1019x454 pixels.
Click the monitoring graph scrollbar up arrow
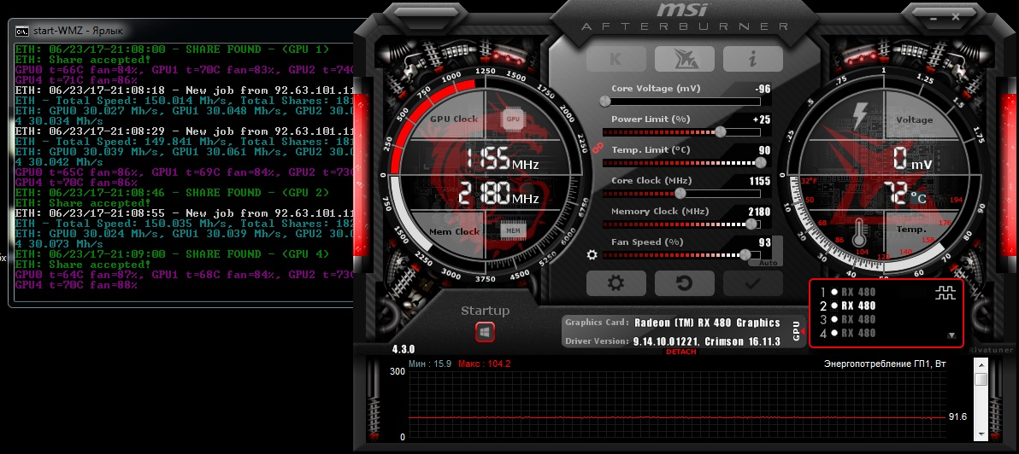coord(981,365)
